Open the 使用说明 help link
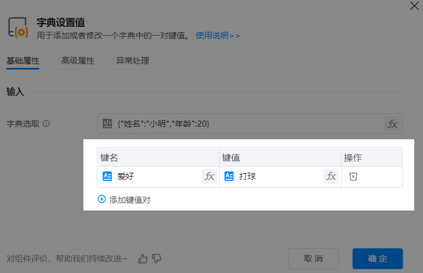 tap(218, 36)
